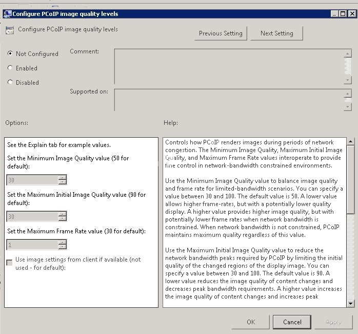Maximize the Configure PCoIP dialog
The image size is (358, 334).
(343, 14)
